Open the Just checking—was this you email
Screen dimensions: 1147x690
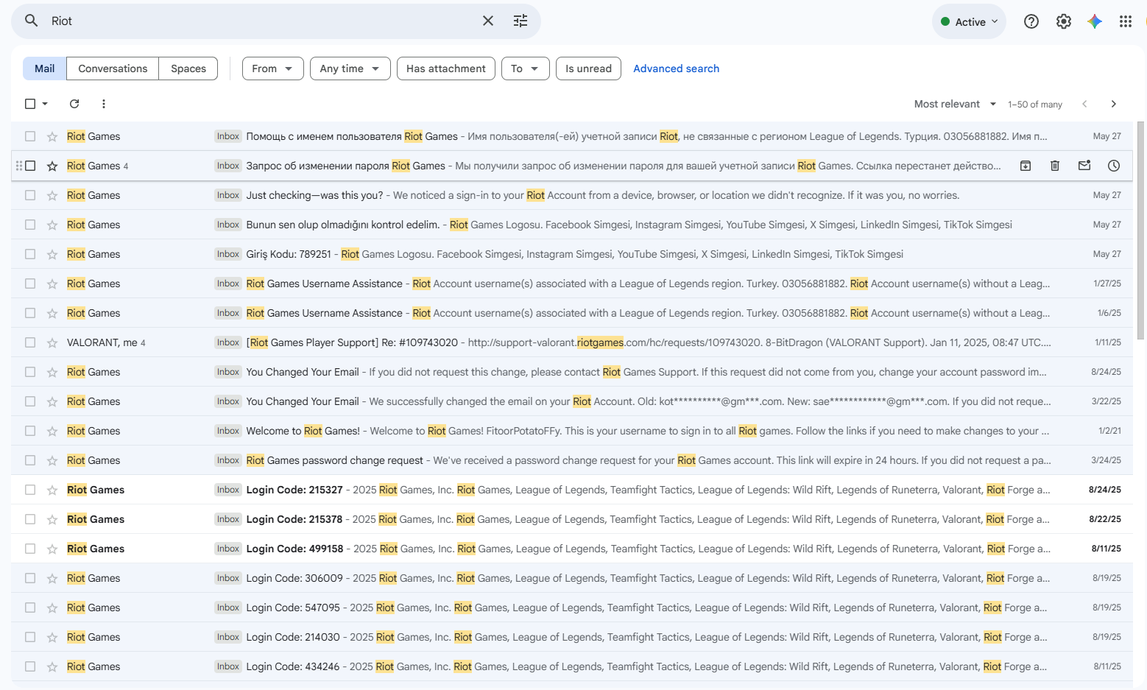(x=572, y=195)
